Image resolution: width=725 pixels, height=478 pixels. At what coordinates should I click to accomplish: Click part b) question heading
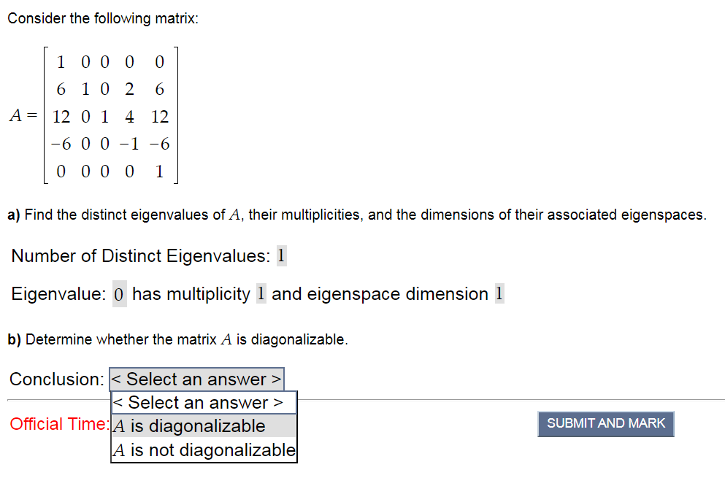175,339
